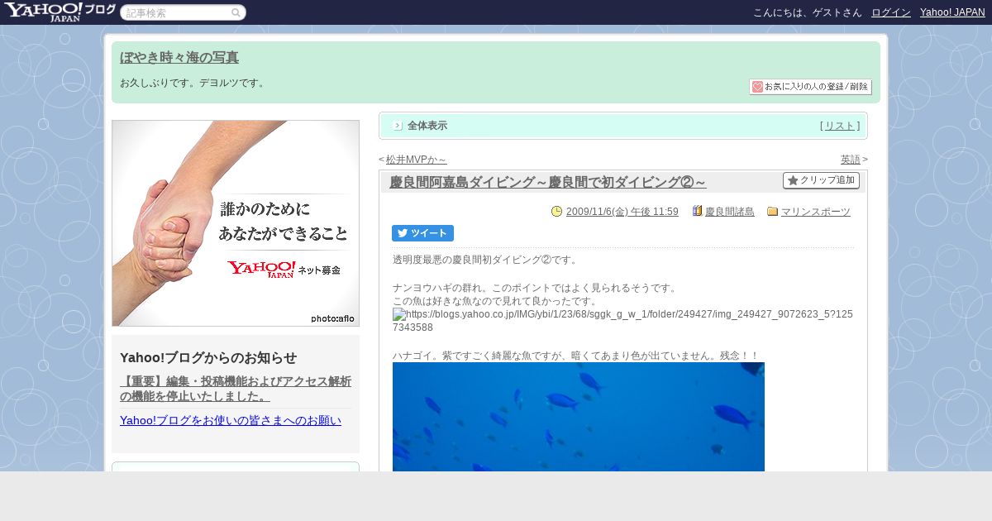The image size is (992, 521).
Task: Open Yahoo!ブログをお使いの皆さまへのお願い link
Action: click(x=231, y=420)
